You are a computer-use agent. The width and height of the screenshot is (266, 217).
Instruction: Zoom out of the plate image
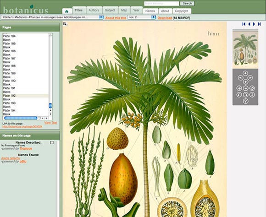(x=245, y=88)
